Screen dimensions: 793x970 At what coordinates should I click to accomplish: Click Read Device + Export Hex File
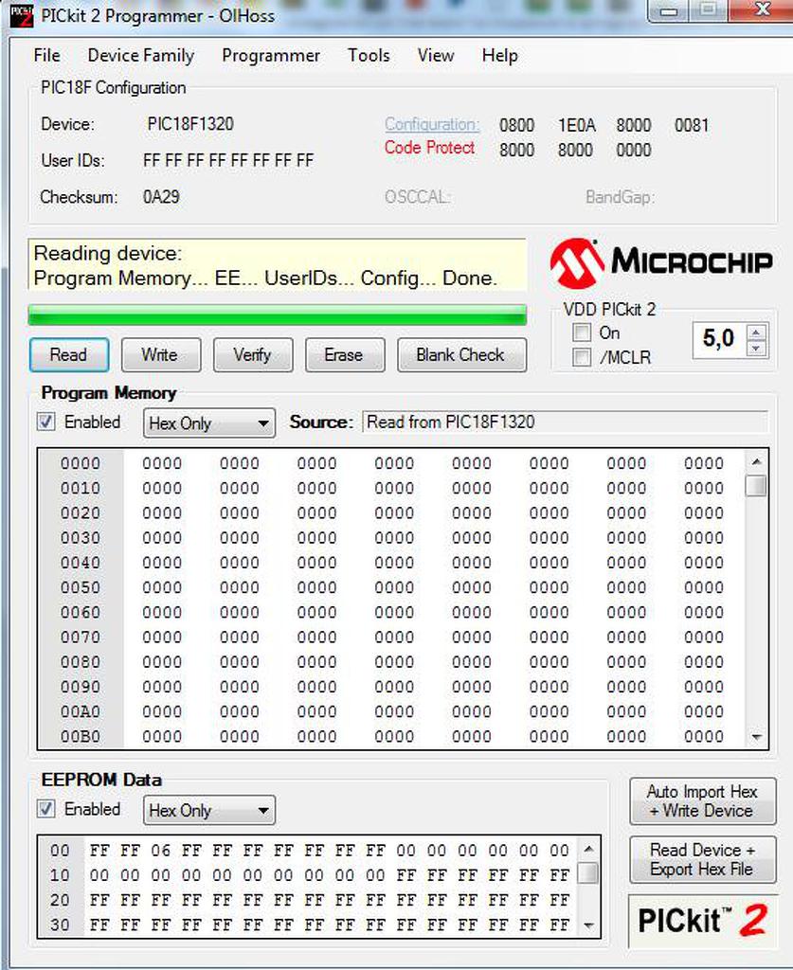(703, 860)
